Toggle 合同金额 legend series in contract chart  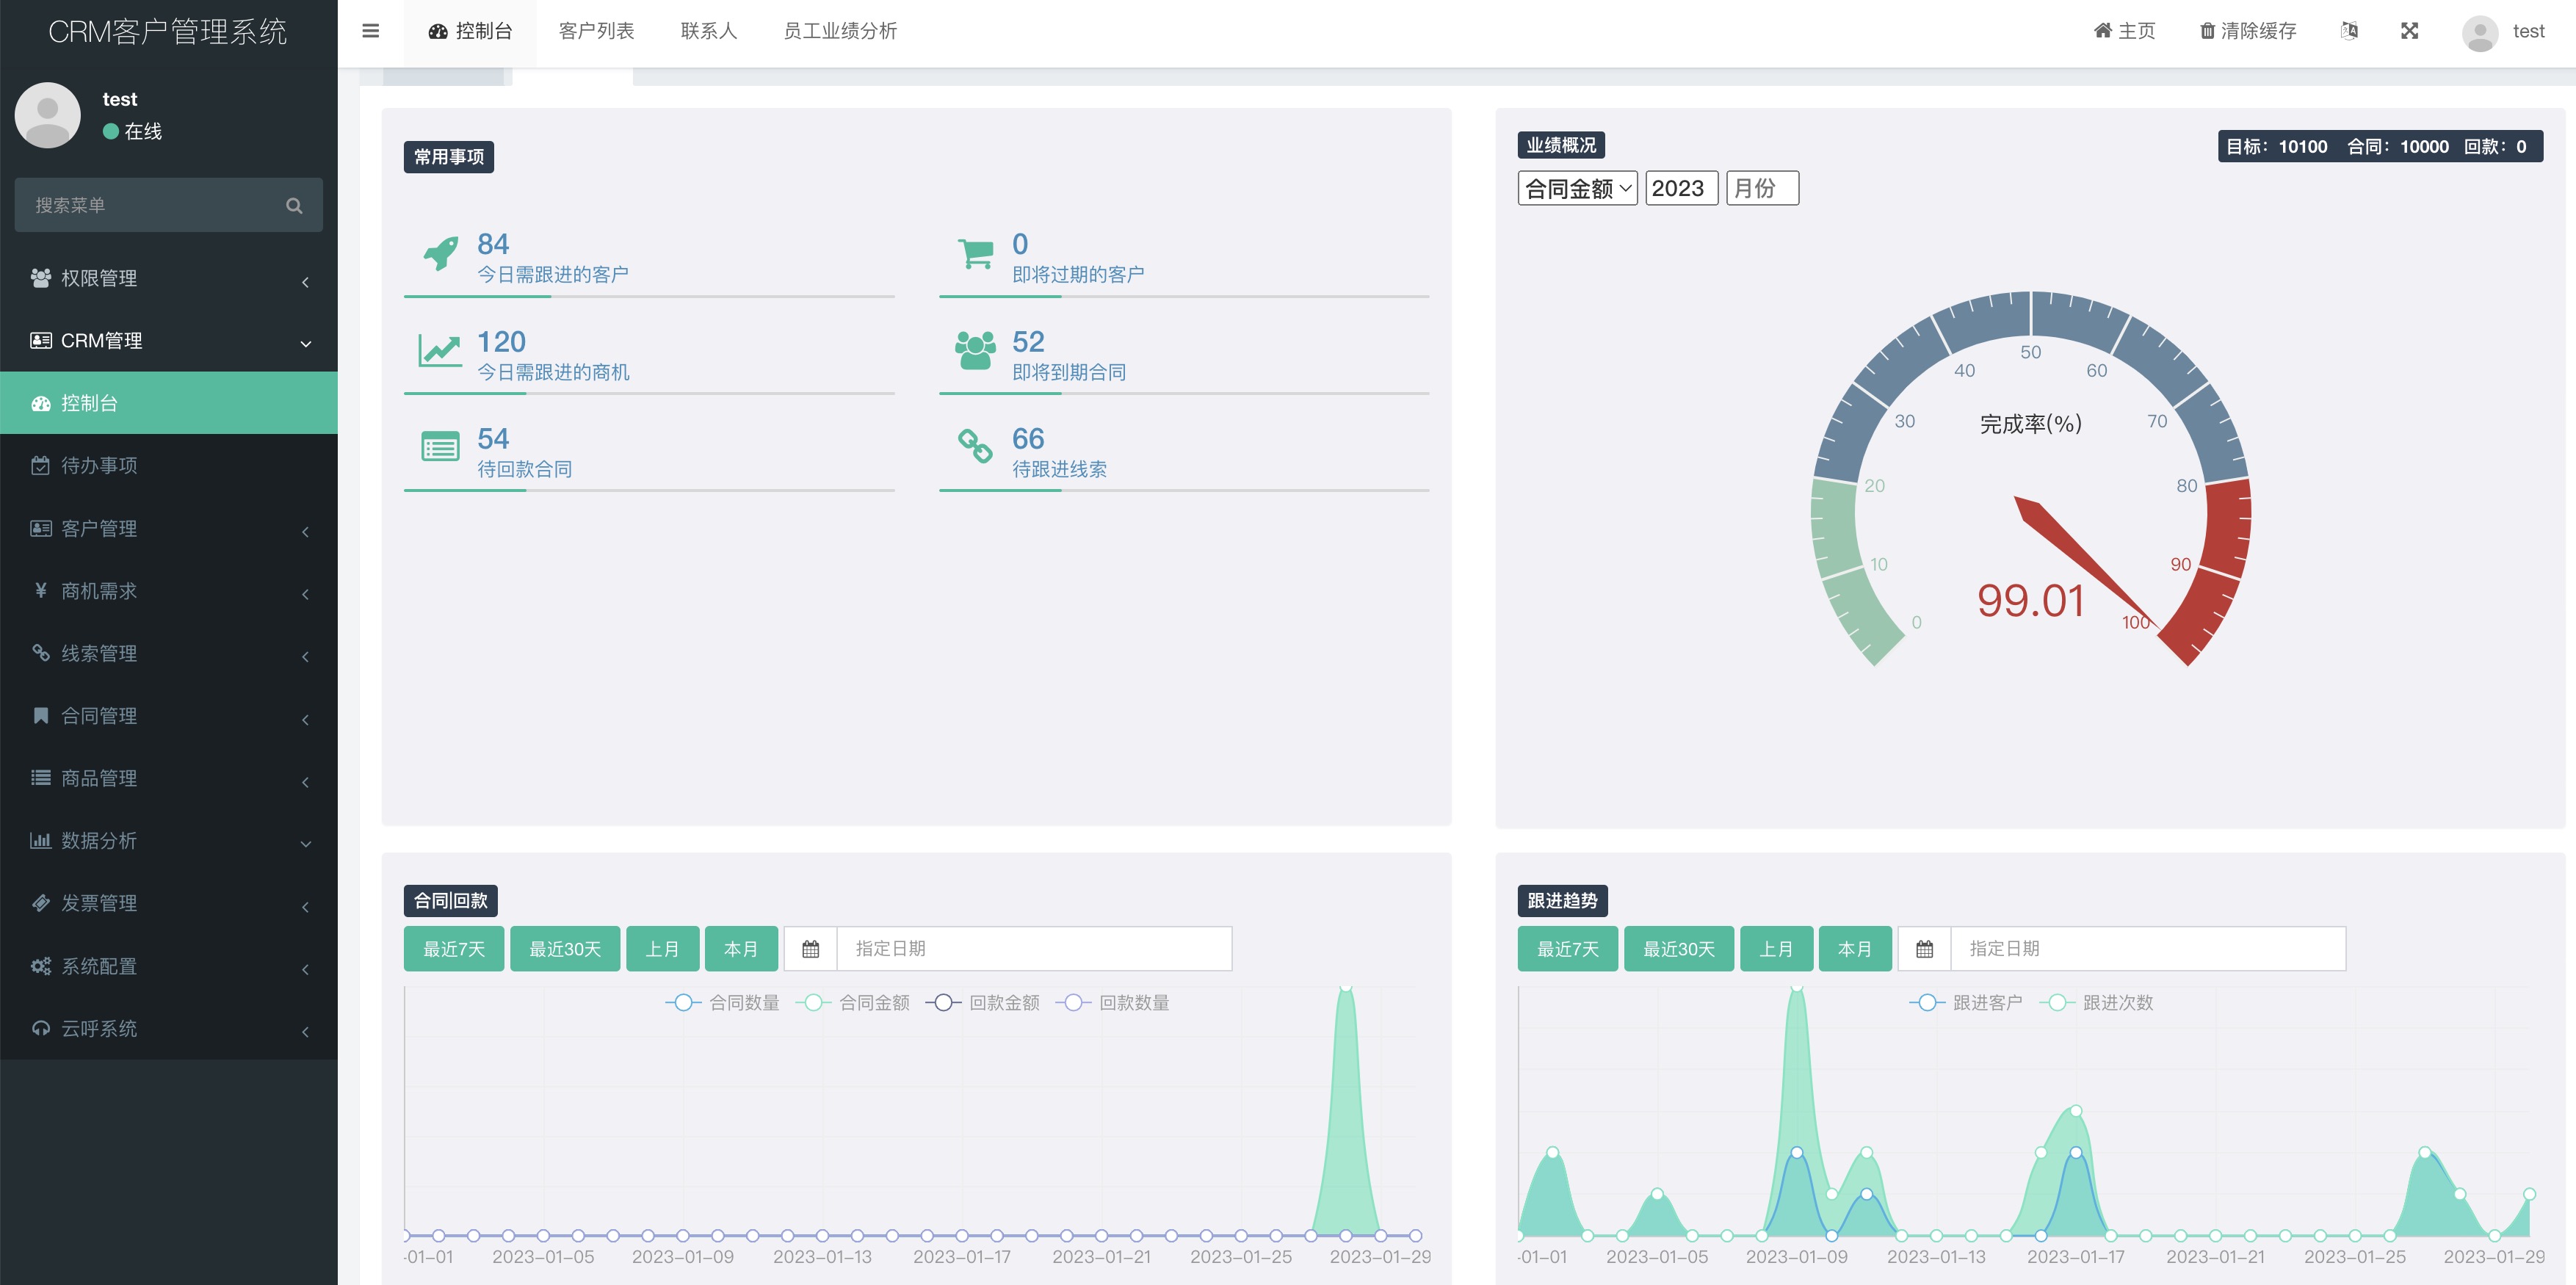pyautogui.click(x=852, y=1002)
